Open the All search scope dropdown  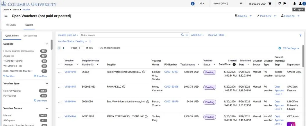(x=202, y=3)
